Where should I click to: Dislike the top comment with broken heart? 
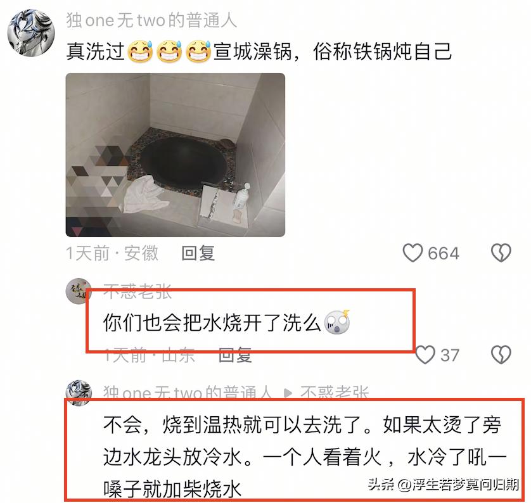point(501,253)
